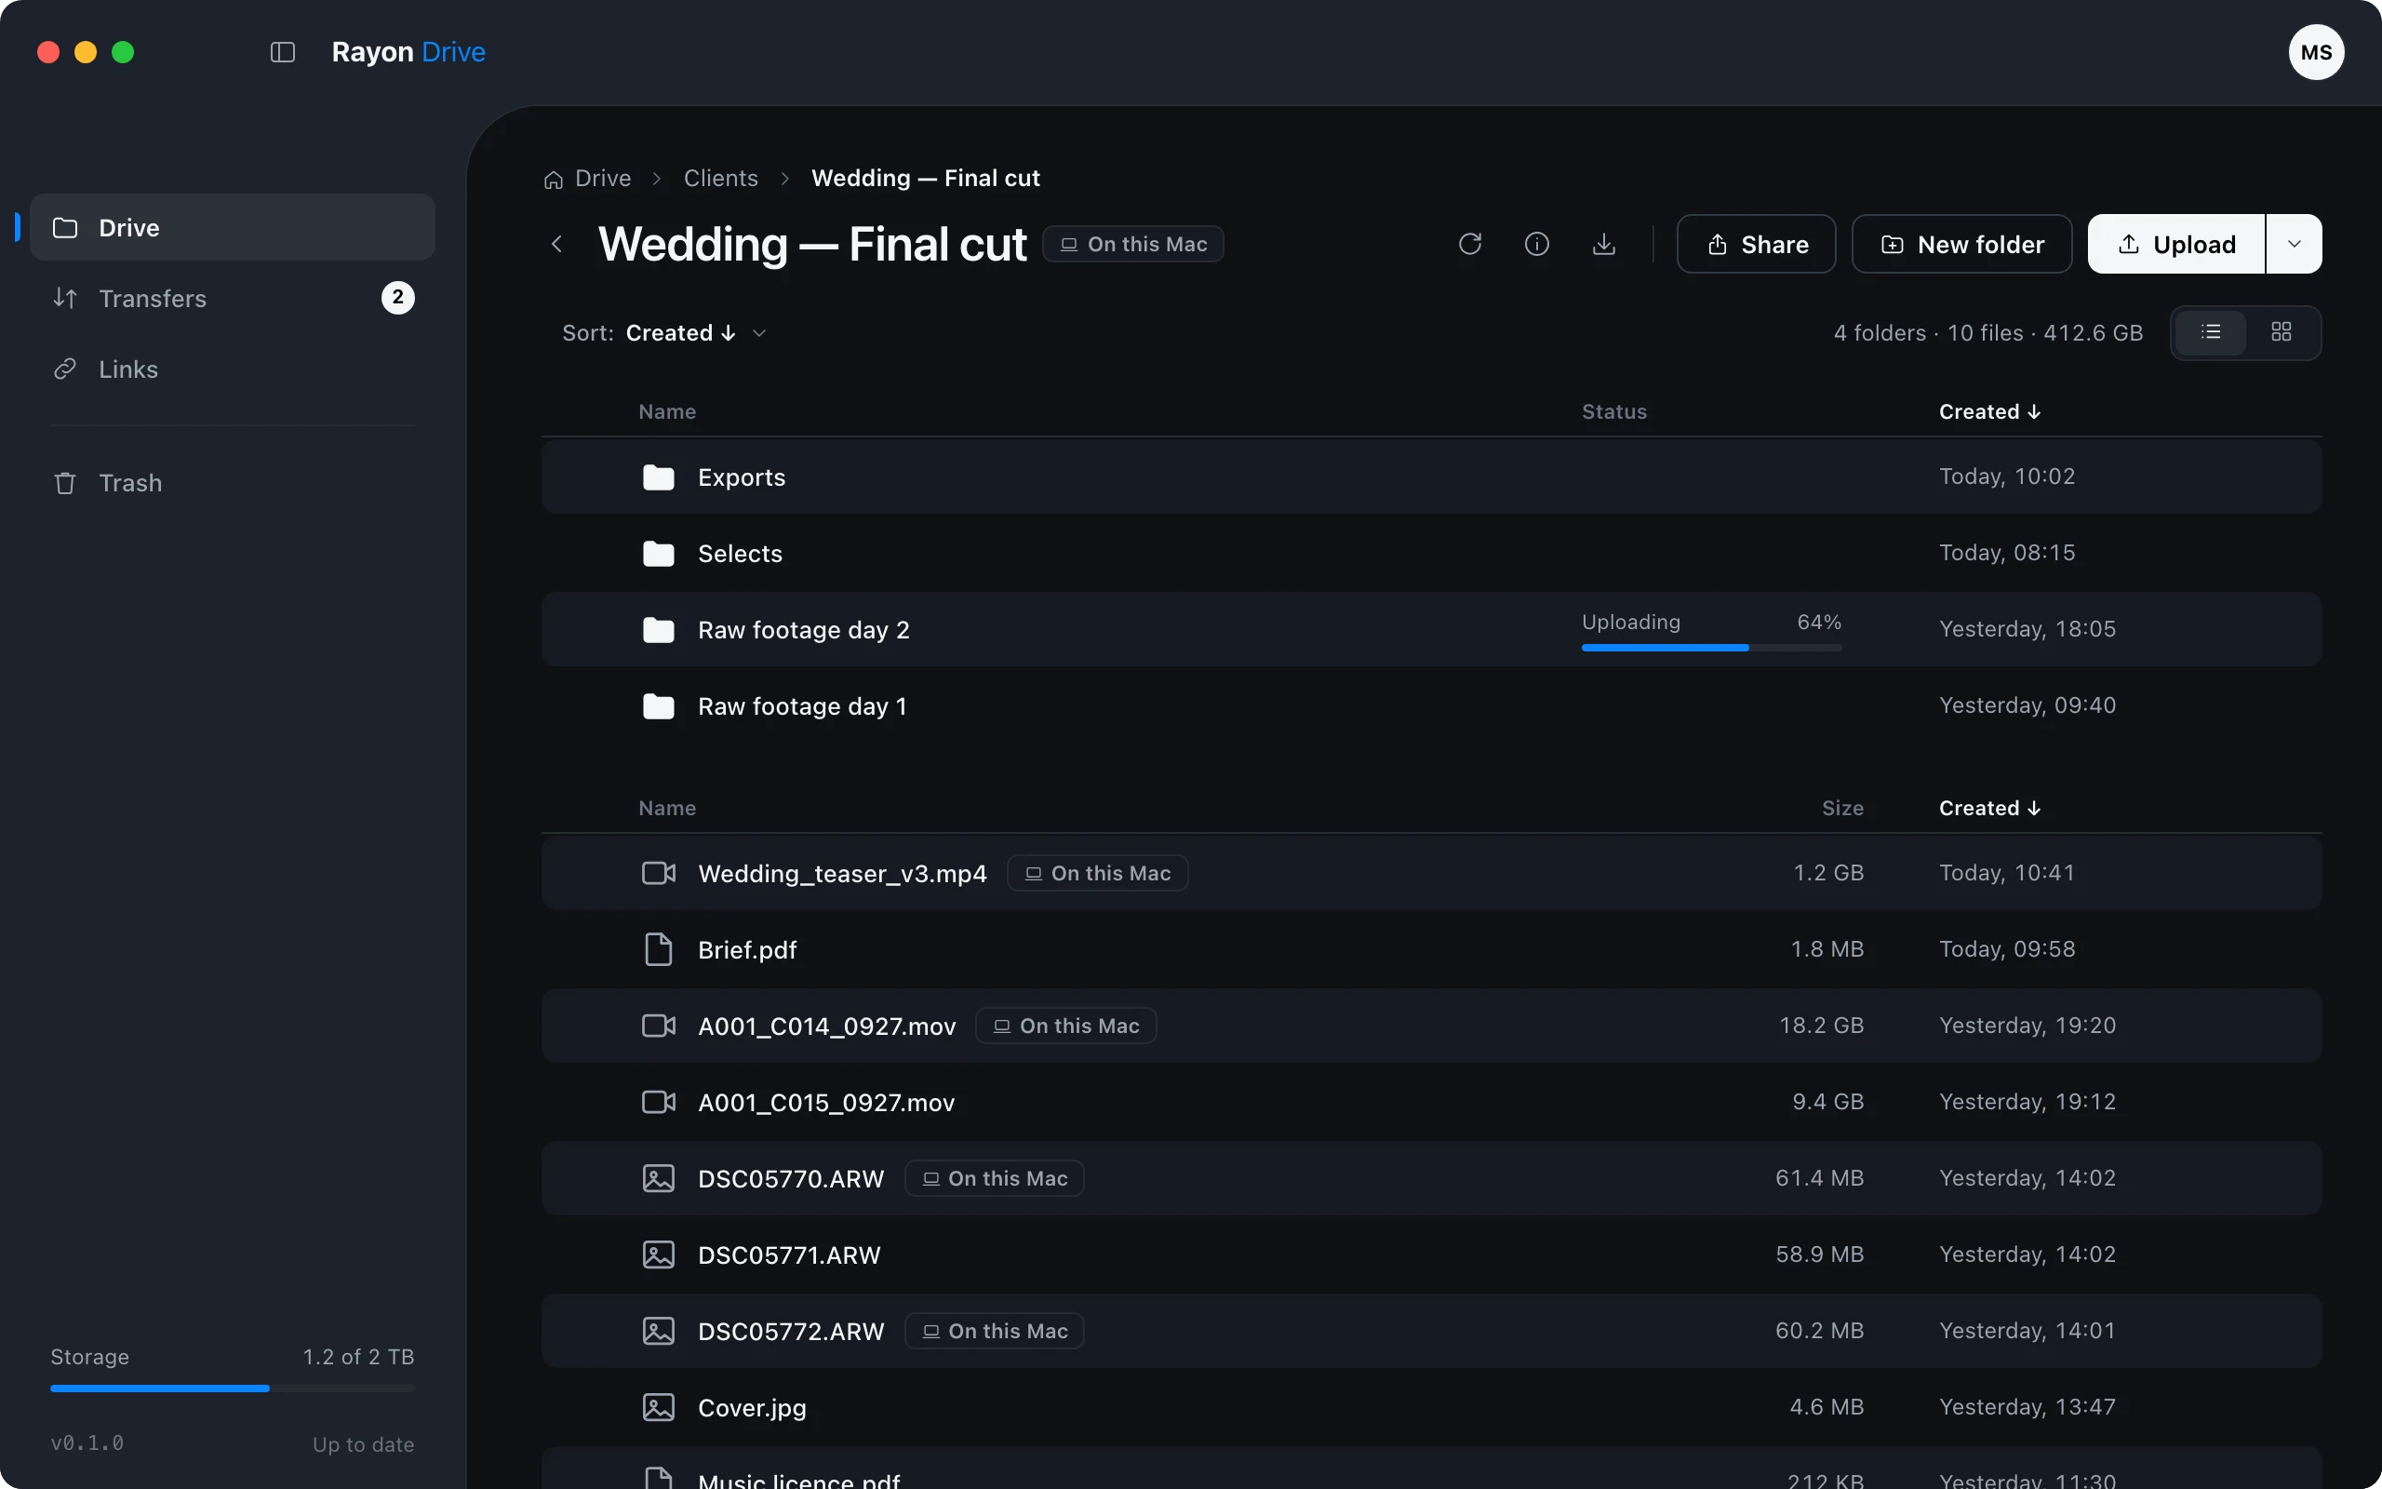Click the Storage usage bar
Screen dimensions: 2382x1489
[233, 1388]
